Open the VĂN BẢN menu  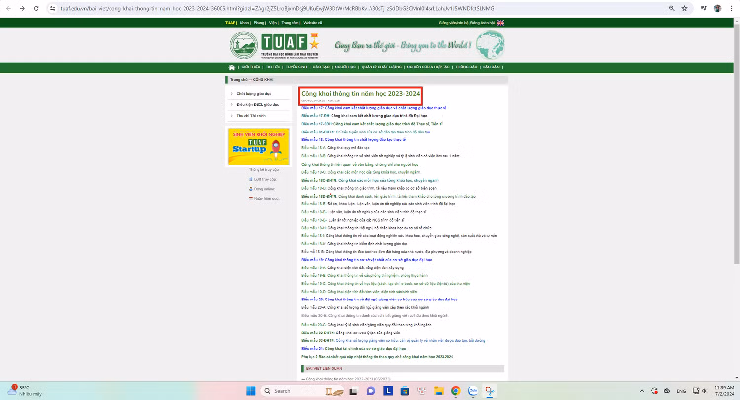[491, 67]
